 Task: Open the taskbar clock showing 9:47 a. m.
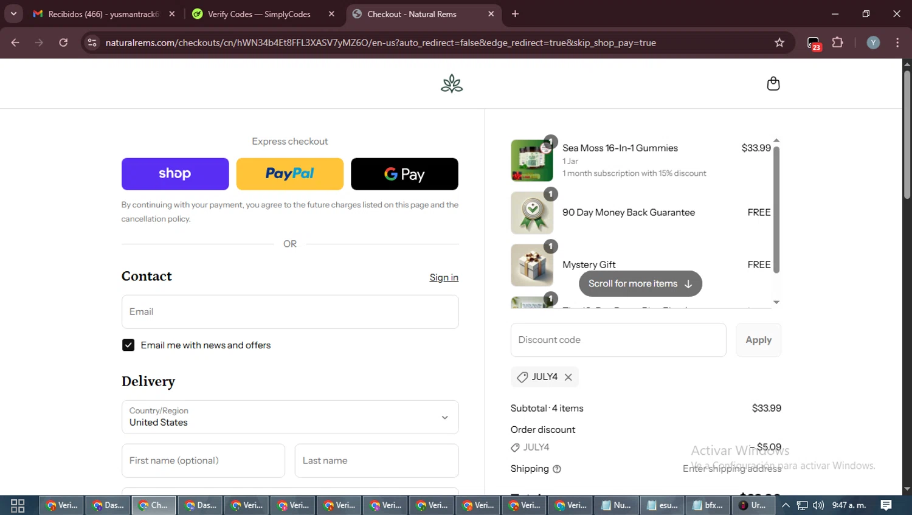coord(849,505)
